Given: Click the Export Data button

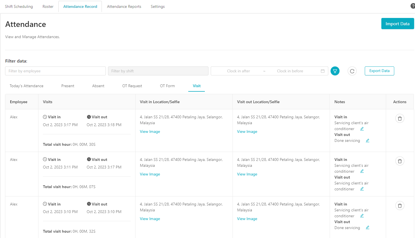Looking at the screenshot, I should pyautogui.click(x=379, y=71).
